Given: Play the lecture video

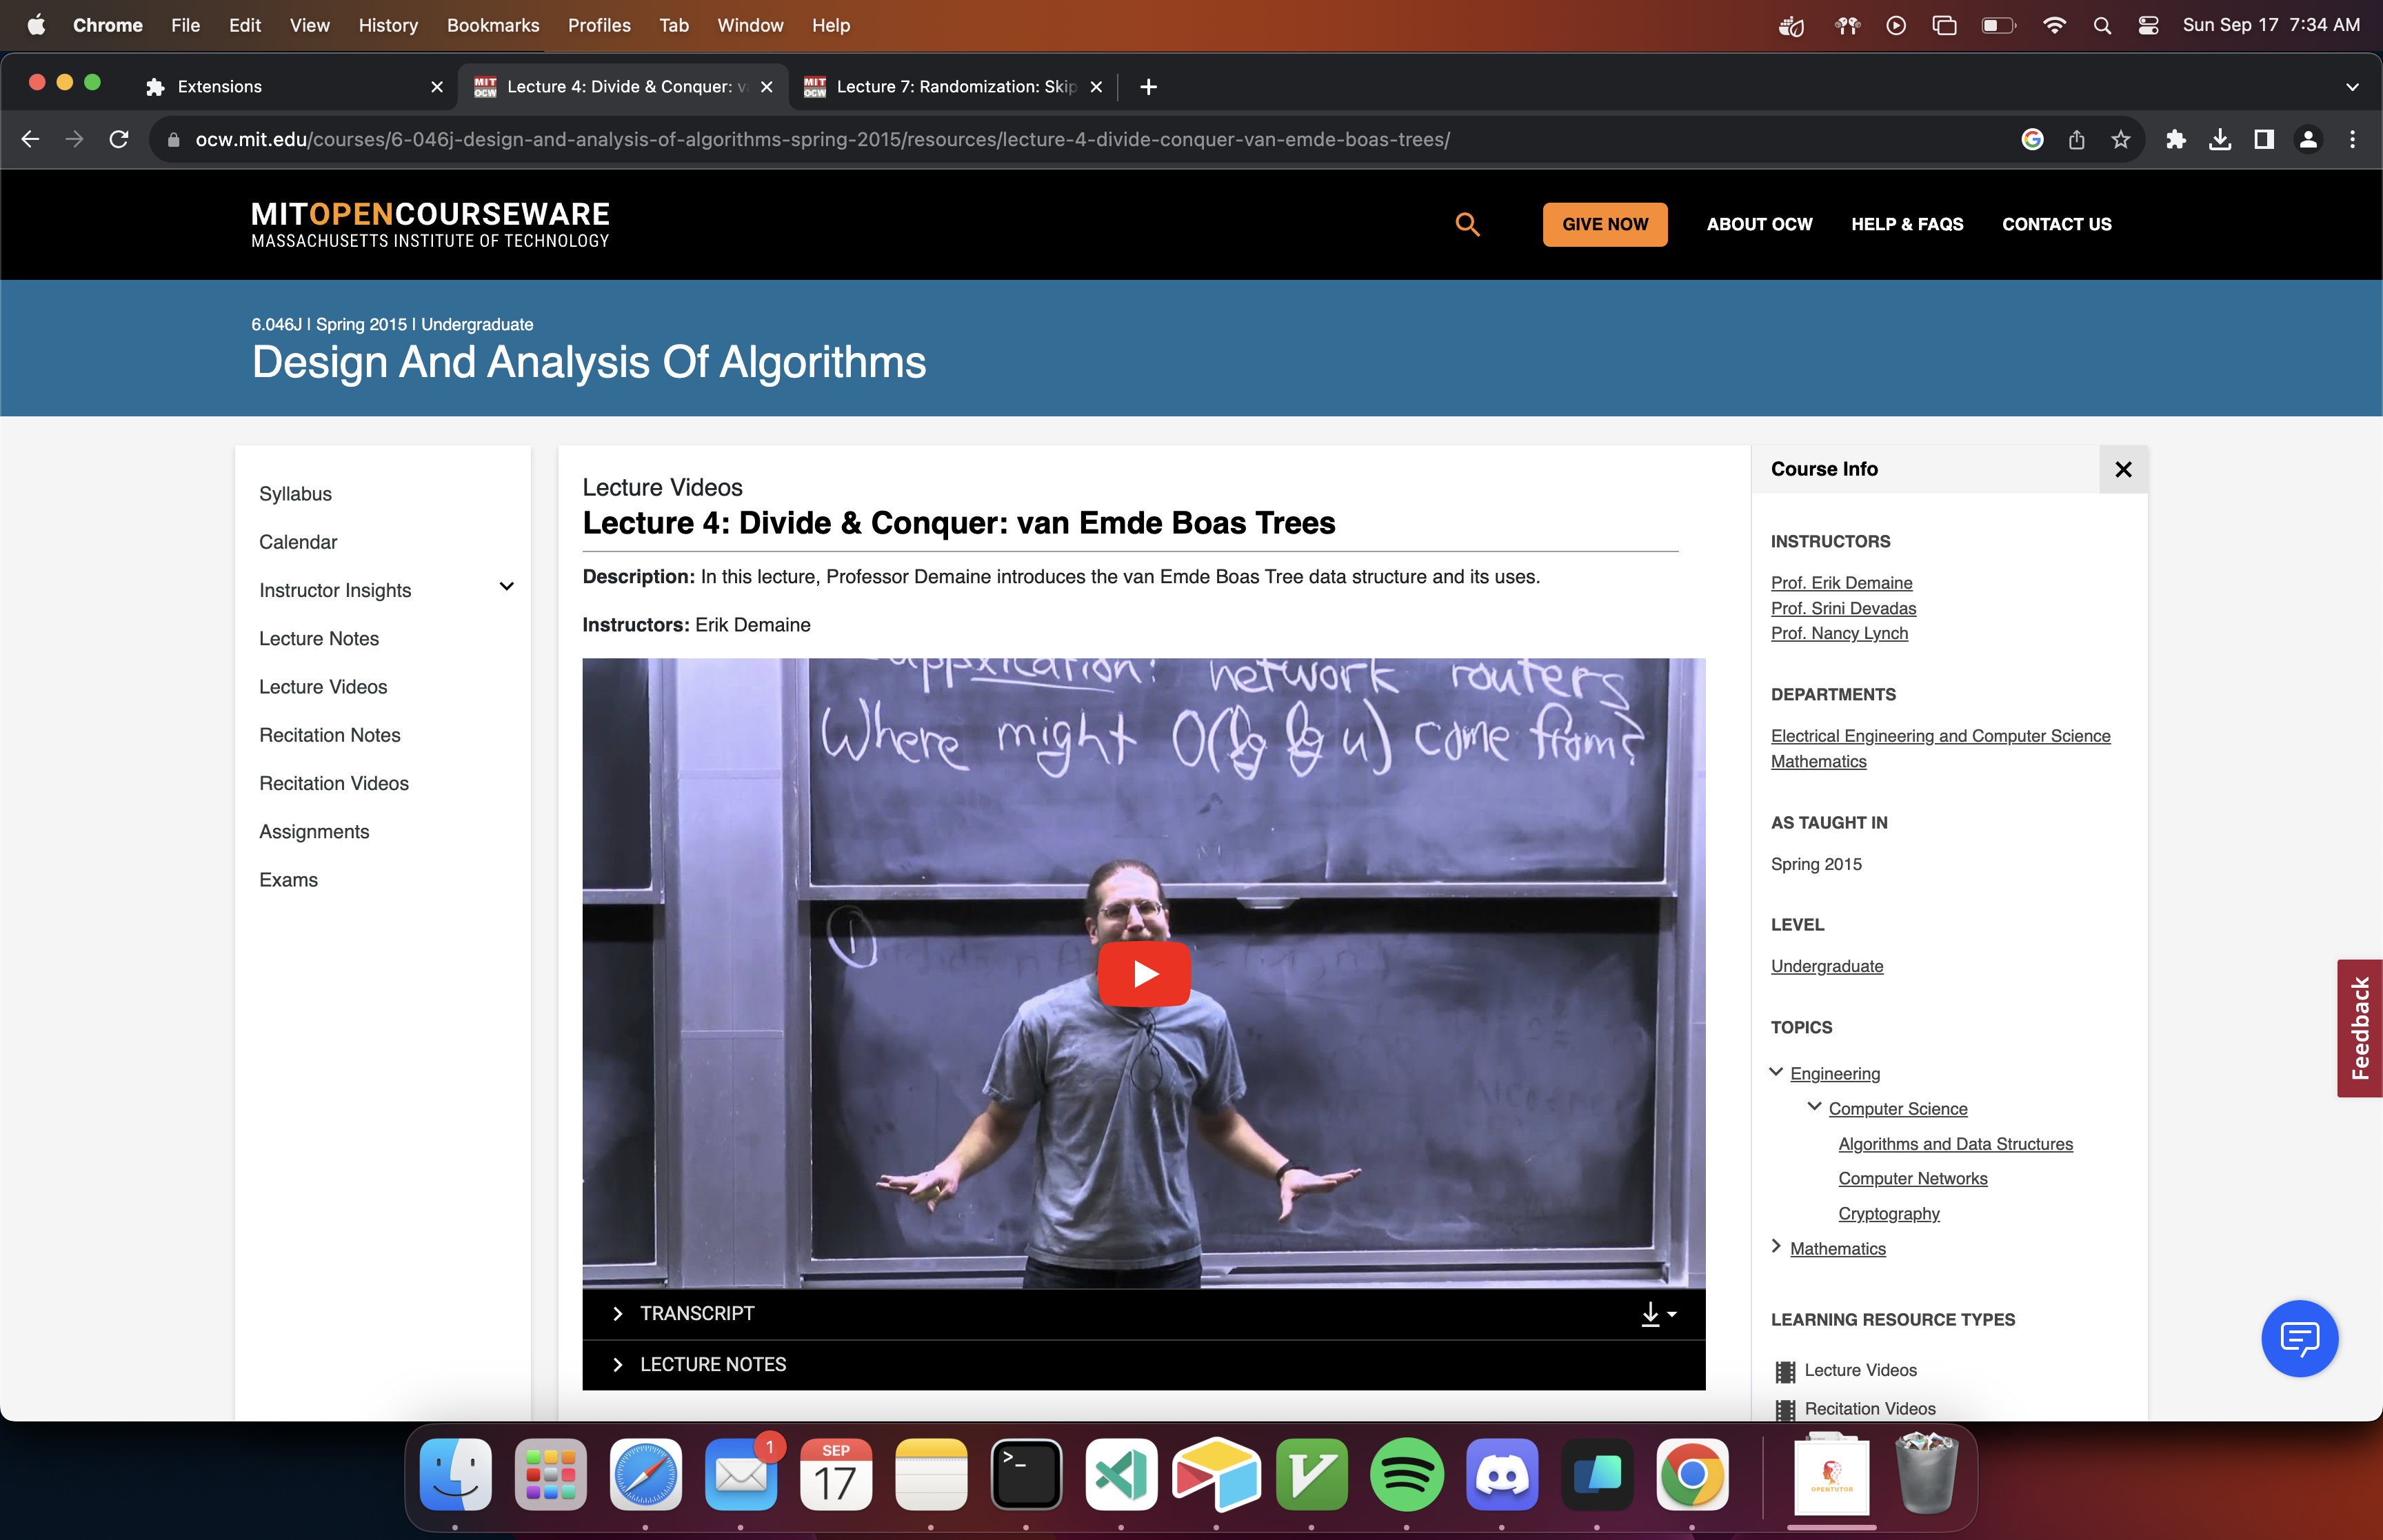Looking at the screenshot, I should click(x=1144, y=973).
